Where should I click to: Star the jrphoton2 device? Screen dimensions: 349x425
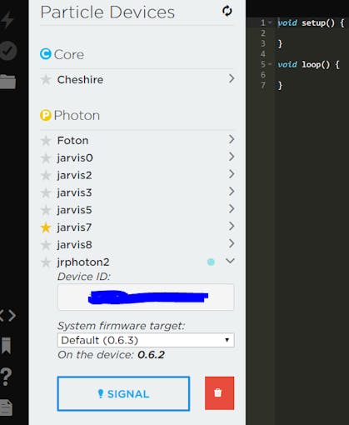click(46, 262)
